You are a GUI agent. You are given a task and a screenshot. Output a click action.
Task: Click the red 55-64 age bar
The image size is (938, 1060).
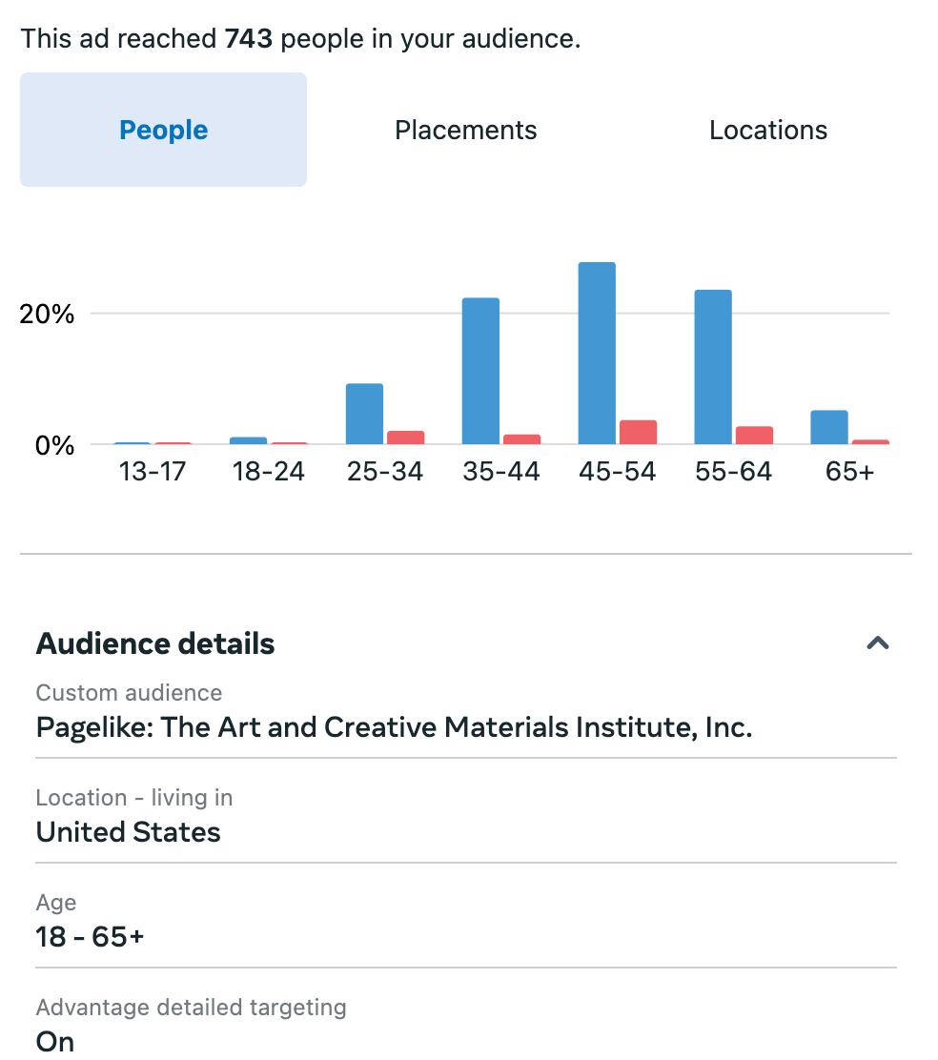point(754,435)
